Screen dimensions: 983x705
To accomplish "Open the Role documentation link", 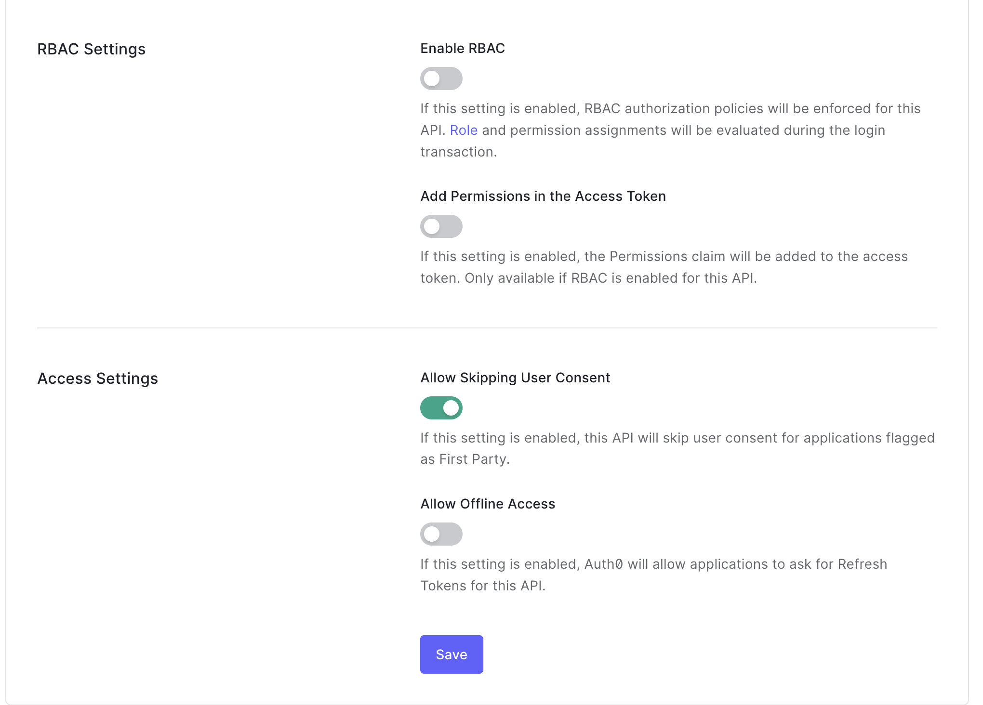I will [x=464, y=131].
